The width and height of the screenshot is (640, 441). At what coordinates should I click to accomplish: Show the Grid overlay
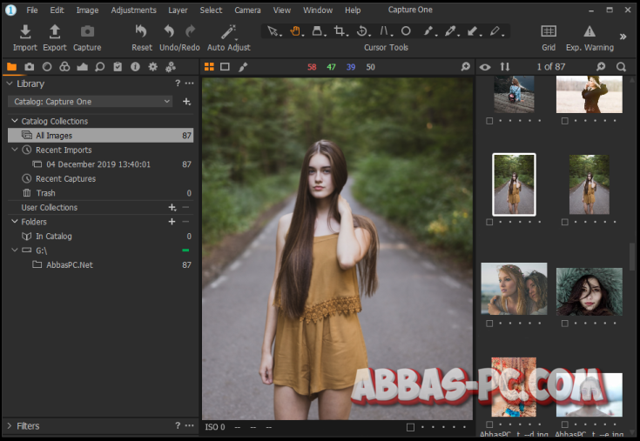pos(549,32)
